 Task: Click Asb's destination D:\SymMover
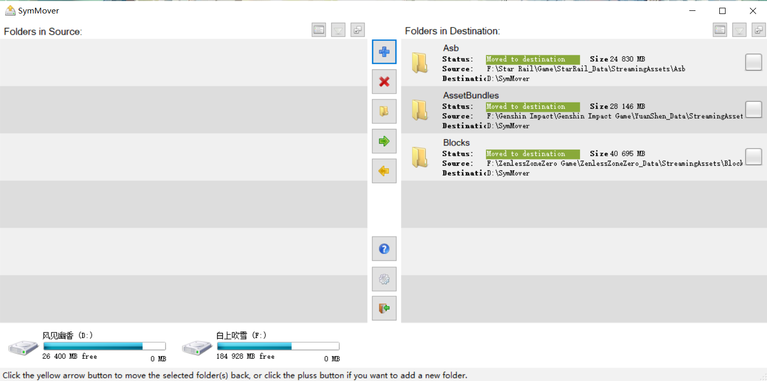click(508, 79)
